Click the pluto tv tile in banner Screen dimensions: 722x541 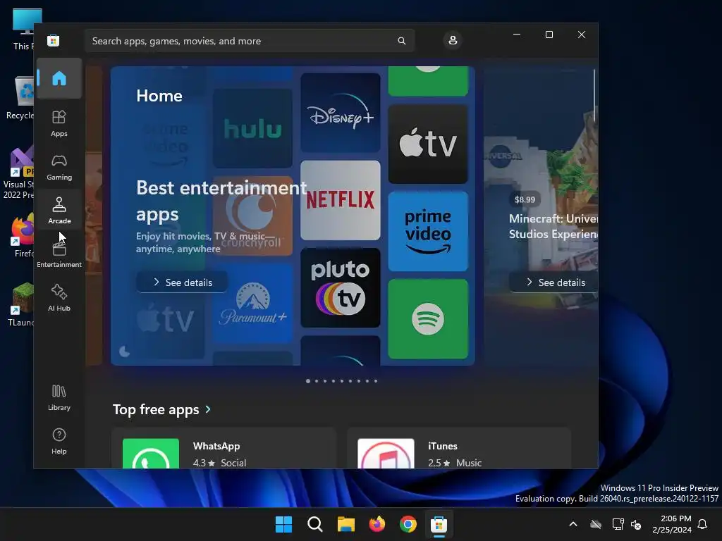341,287
